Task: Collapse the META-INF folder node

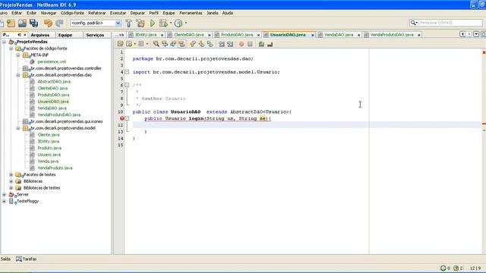Action: tap(18, 55)
